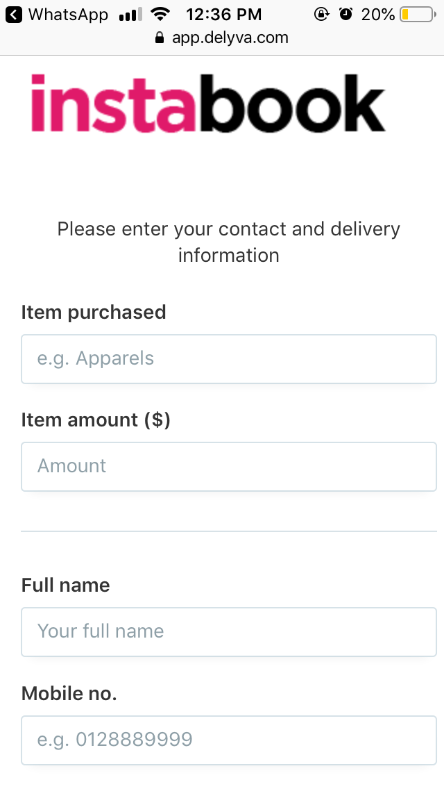Tap the app.delyva.com address text
The image size is (444, 789).
[x=230, y=38]
